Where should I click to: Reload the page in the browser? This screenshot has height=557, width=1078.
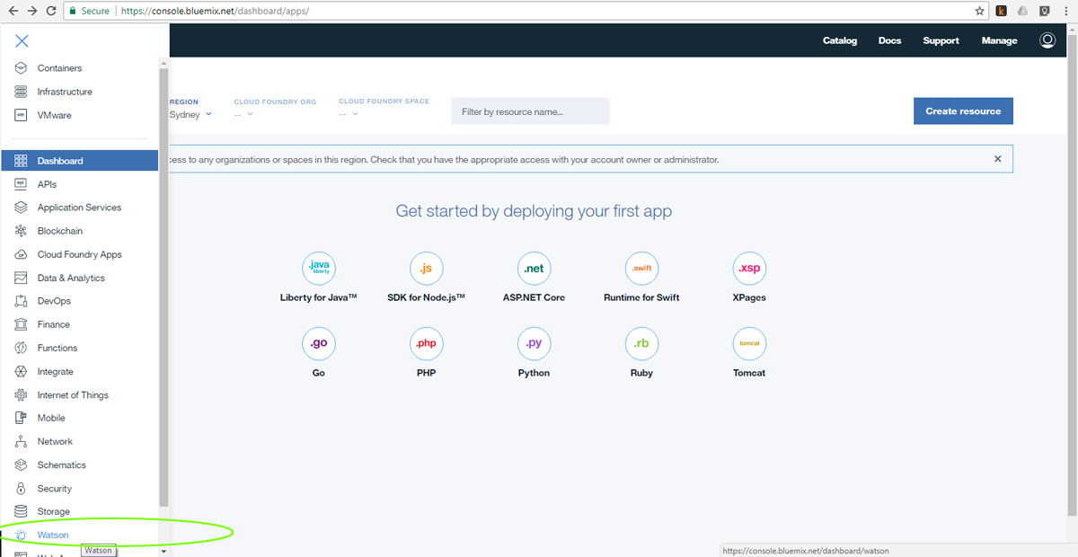(x=53, y=11)
